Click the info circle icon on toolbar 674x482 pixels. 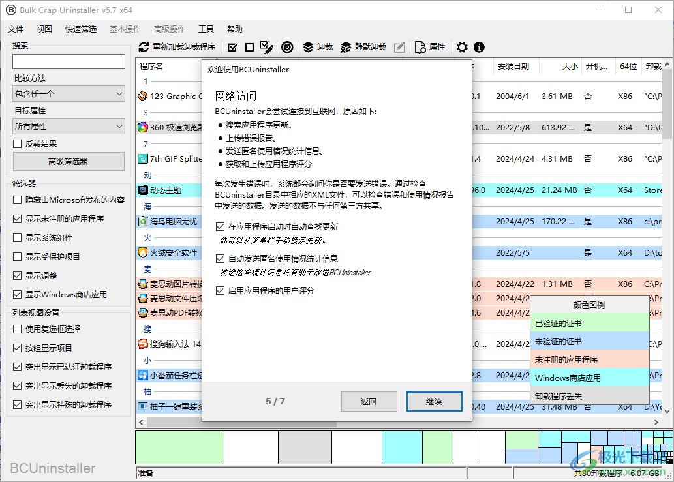coord(478,47)
